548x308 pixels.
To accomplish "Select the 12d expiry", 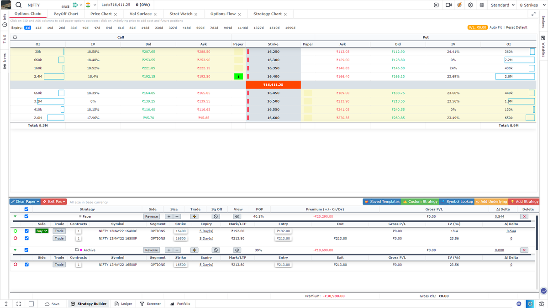I will coord(38,27).
